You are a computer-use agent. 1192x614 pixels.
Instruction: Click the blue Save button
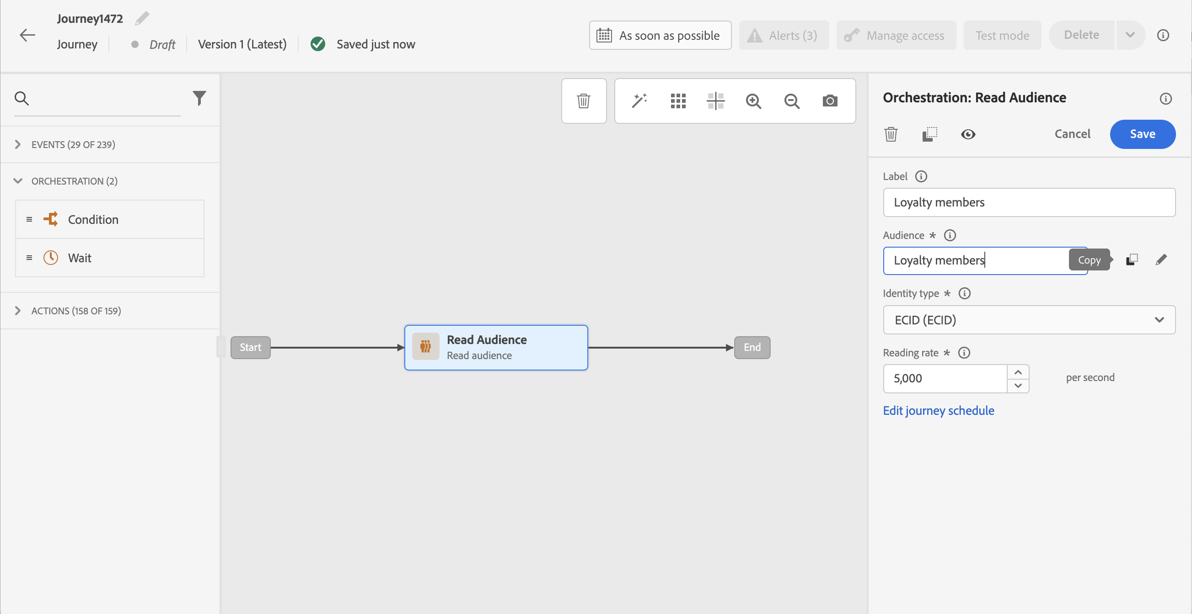(1142, 134)
